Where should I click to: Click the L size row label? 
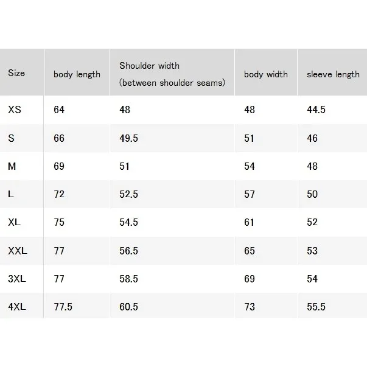pyautogui.click(x=11, y=194)
